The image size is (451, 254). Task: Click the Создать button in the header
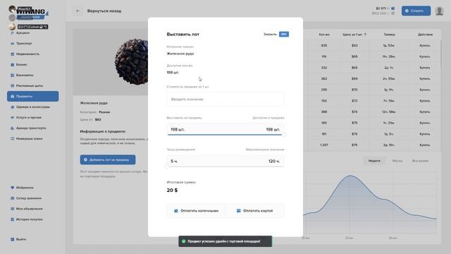click(x=416, y=11)
